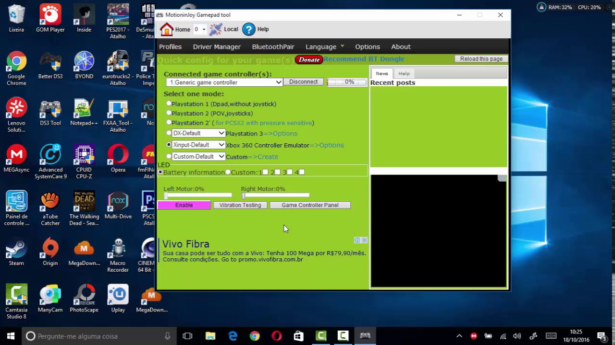Launch ManyCam from the desktop
Image resolution: width=615 pixels, height=345 pixels.
(50, 299)
